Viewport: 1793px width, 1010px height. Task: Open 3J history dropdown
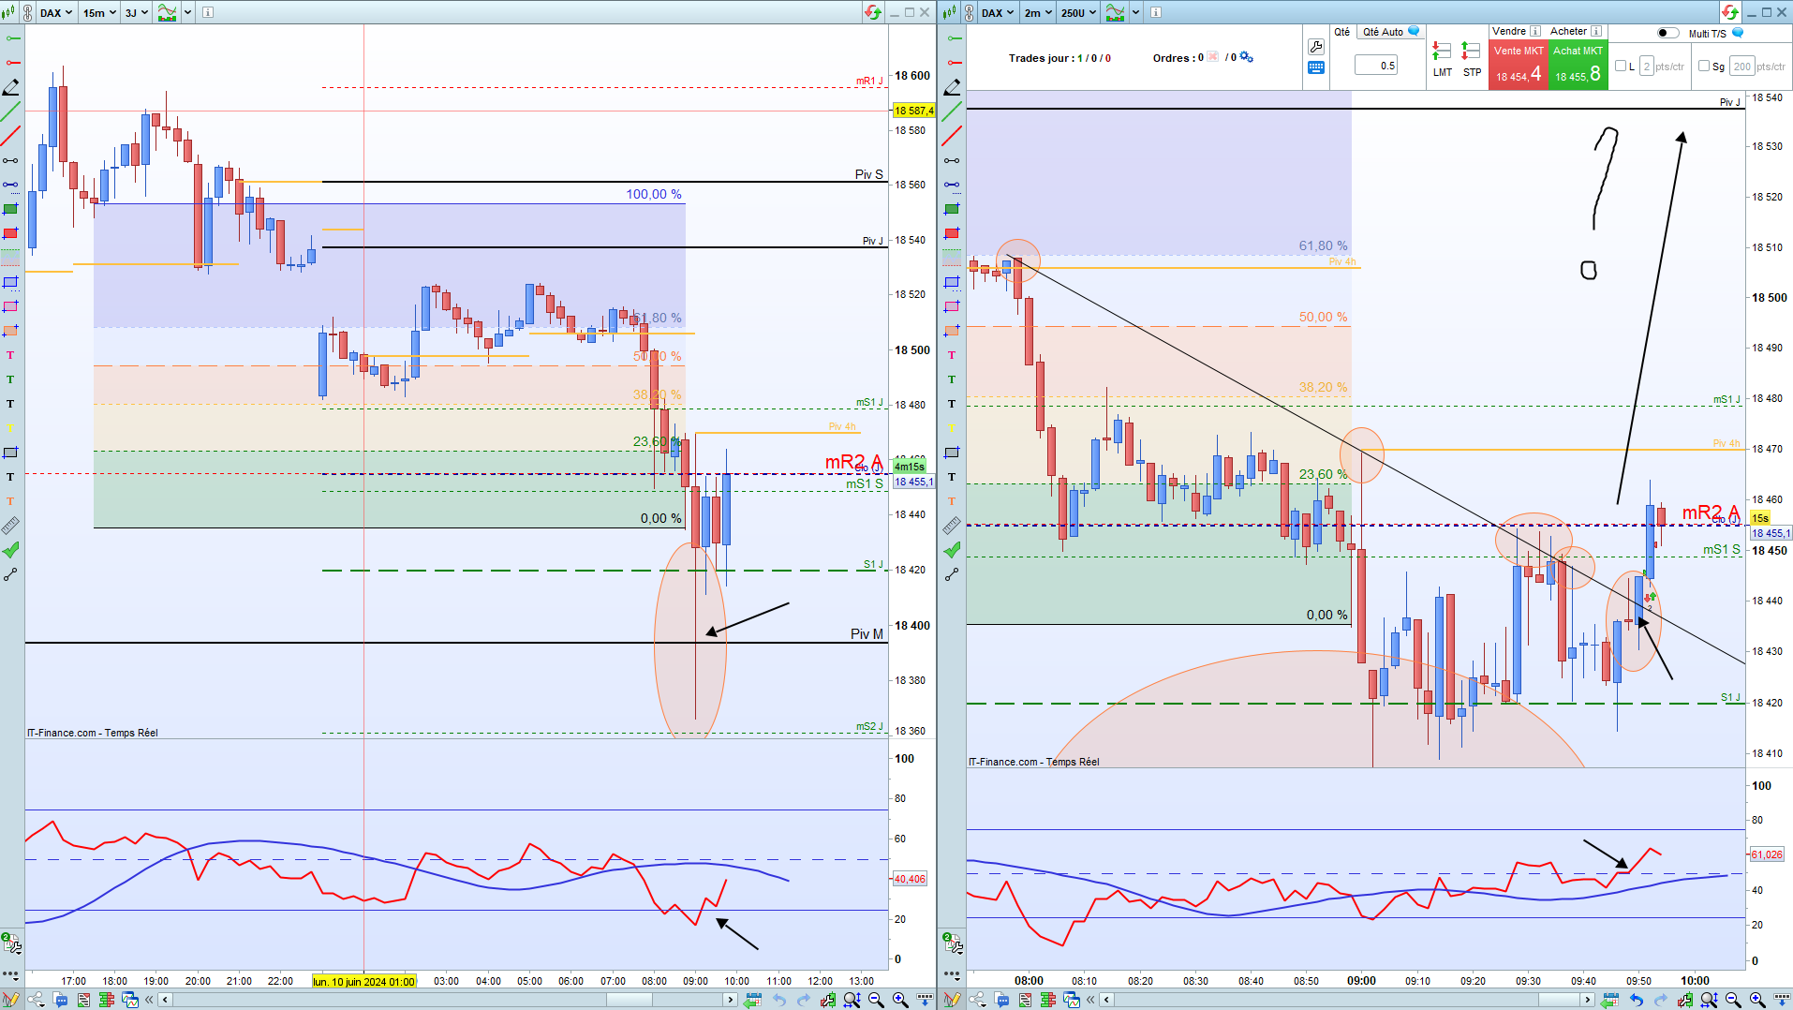(137, 12)
